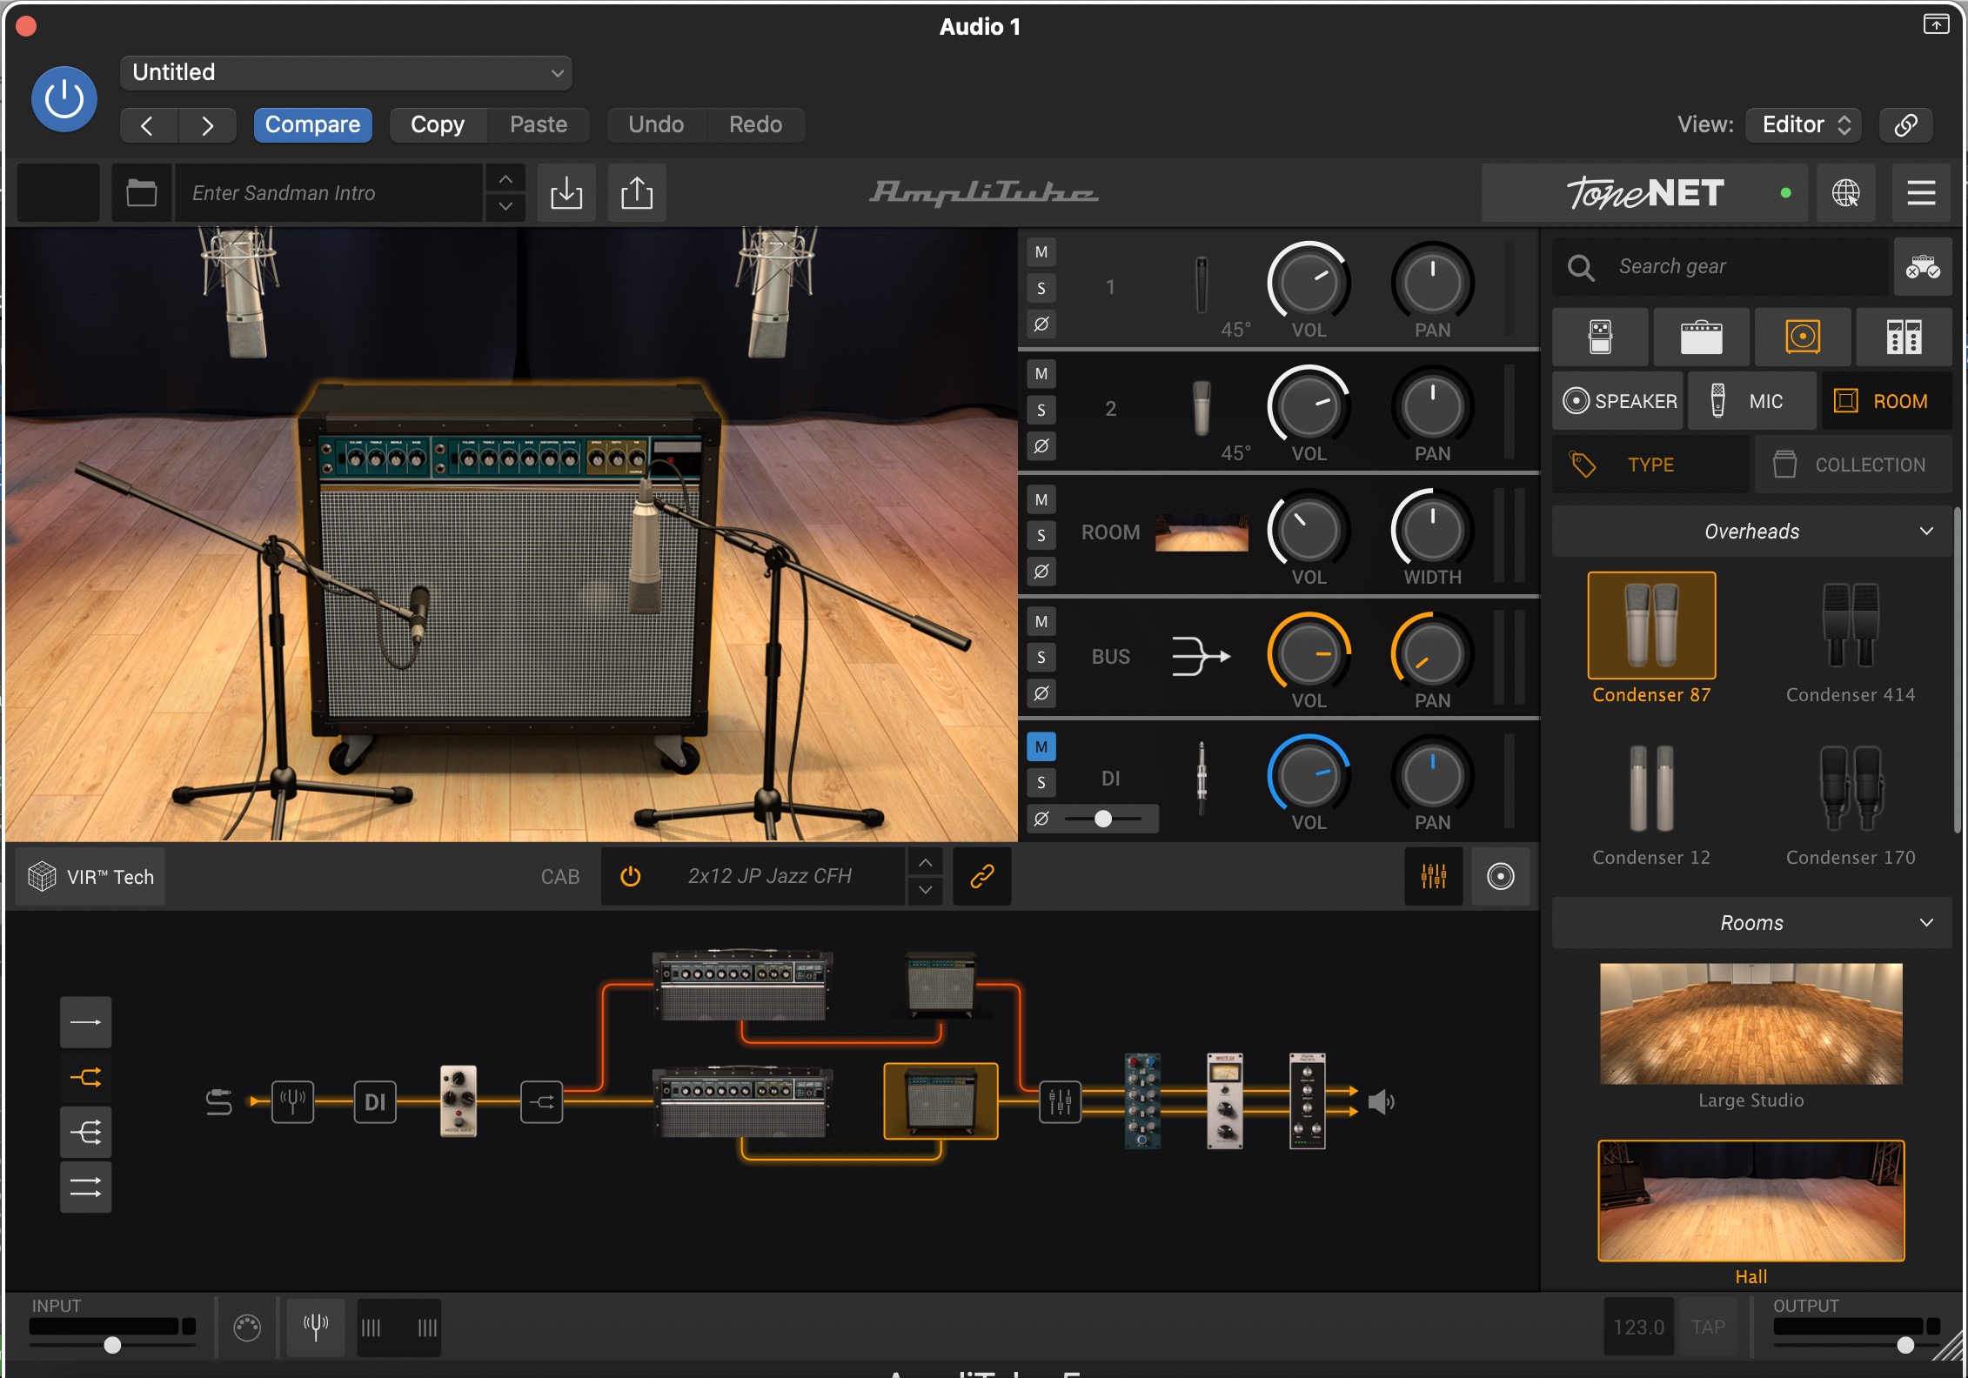Select next cabinet with down arrow
Image resolution: width=1968 pixels, height=1378 pixels.
click(x=925, y=890)
